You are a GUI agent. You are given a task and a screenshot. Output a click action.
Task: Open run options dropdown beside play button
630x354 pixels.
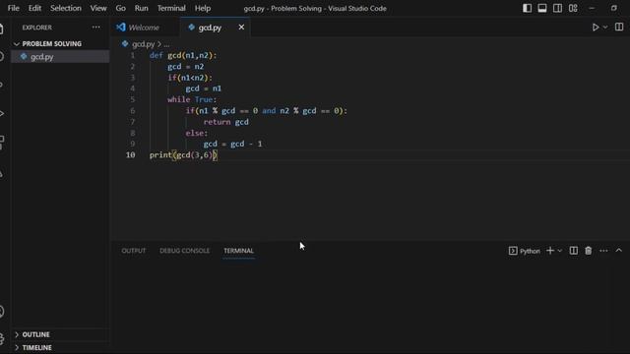605,28
